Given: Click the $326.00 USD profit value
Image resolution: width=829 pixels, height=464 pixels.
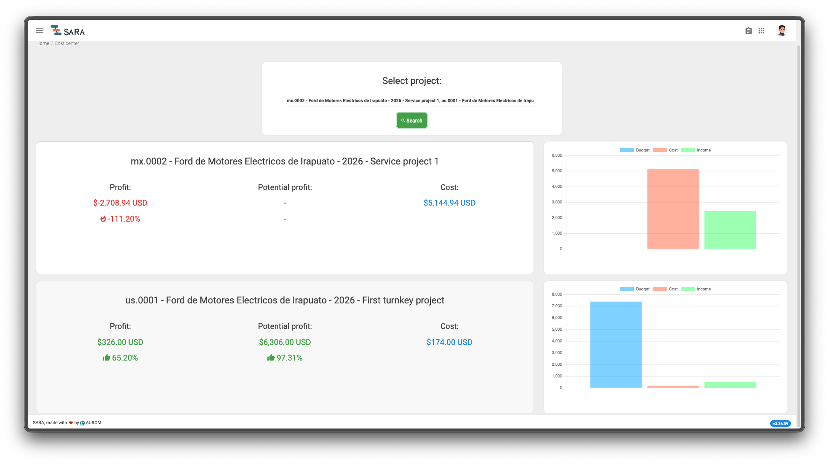Looking at the screenshot, I should (120, 342).
